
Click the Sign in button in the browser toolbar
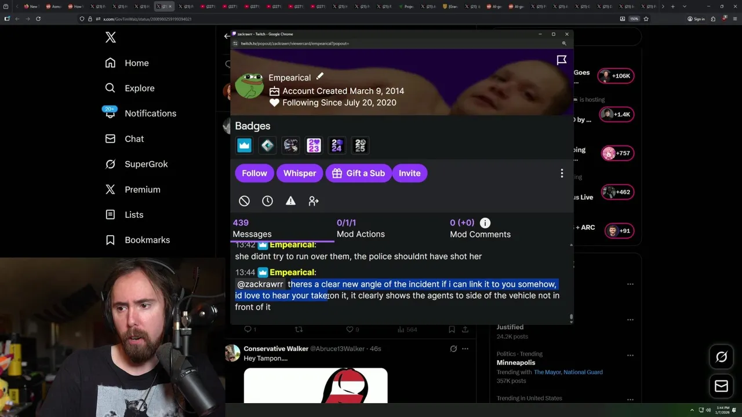coord(696,19)
